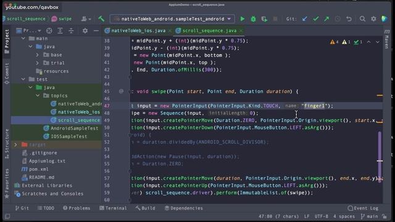Expand the target folder
The width and height of the screenshot is (395, 222).
[15, 145]
